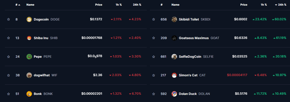
Task: Open the SelfieDogCoin name link
Action: [190, 57]
